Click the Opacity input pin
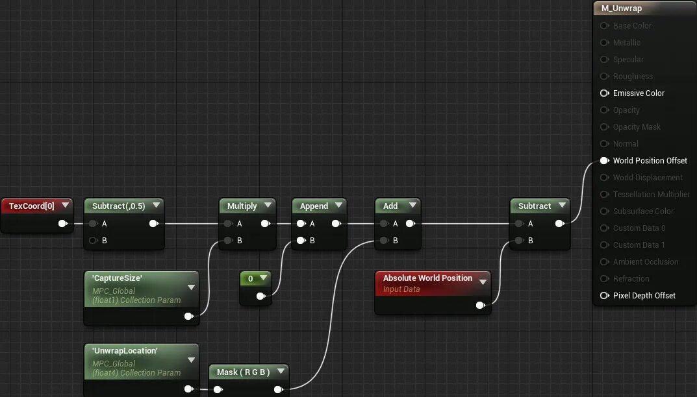 pyautogui.click(x=605, y=110)
